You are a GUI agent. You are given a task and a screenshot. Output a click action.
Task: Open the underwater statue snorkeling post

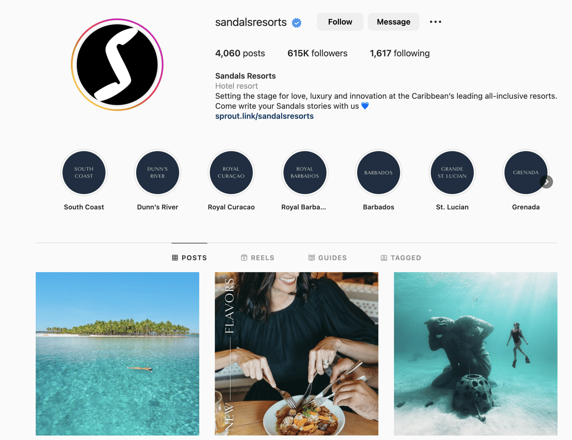[x=475, y=354]
